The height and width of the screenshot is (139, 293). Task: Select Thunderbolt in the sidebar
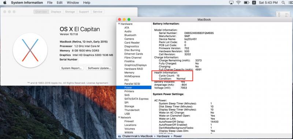[132, 110]
